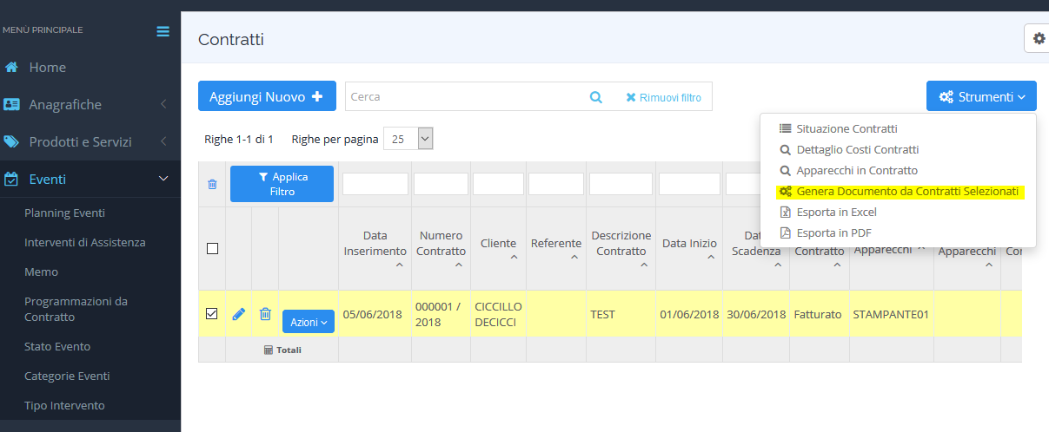This screenshot has height=432, width=1049.
Task: Expand Prodotti e Servizi chevron
Action: pyautogui.click(x=163, y=142)
